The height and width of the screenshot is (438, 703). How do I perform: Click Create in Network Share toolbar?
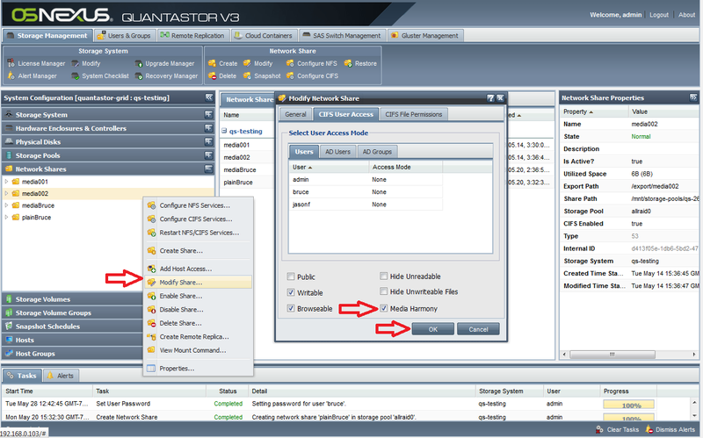(x=223, y=63)
